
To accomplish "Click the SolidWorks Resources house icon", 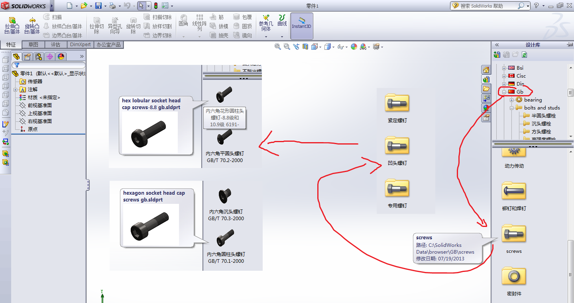I will click(x=486, y=70).
